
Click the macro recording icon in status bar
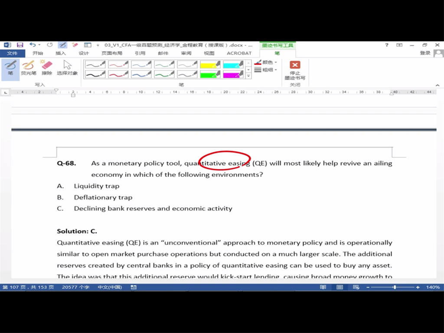pos(134,287)
